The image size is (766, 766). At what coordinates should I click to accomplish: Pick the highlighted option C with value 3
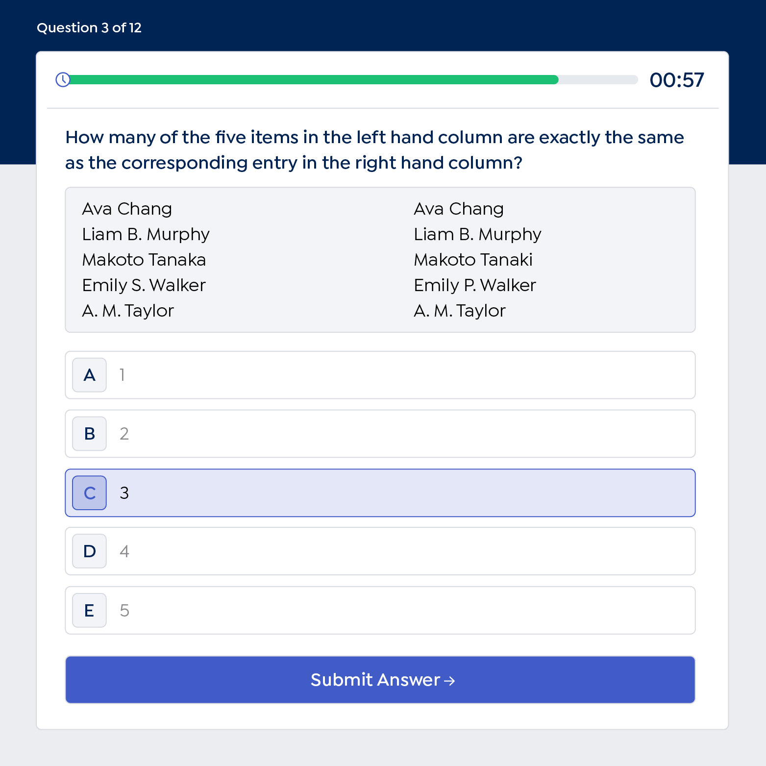tap(380, 493)
